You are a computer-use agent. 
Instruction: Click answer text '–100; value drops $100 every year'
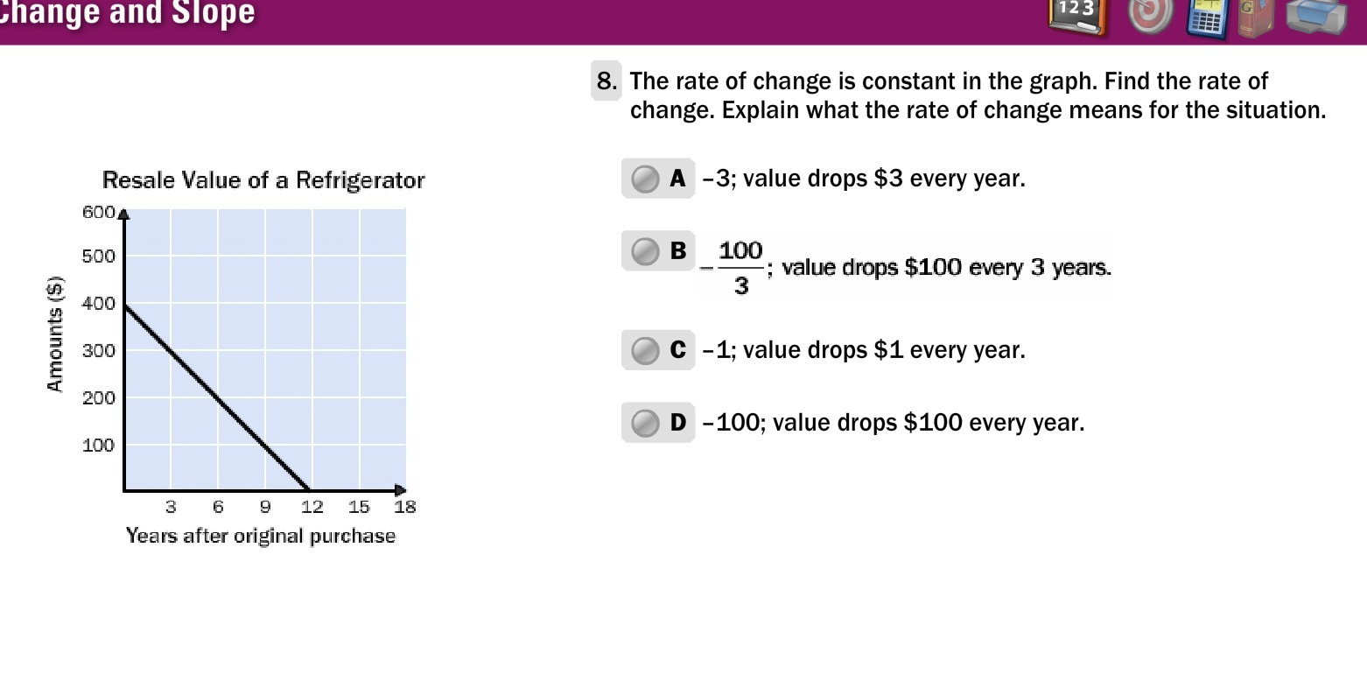(x=893, y=423)
